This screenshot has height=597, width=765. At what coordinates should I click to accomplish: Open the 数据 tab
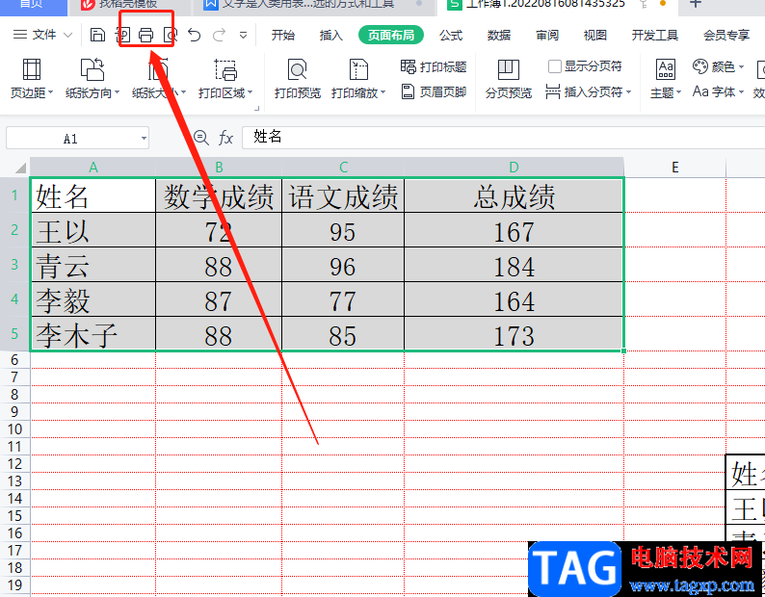coord(499,35)
